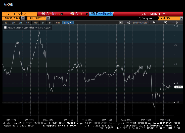
Task: Click the Security/Study chart icon
Action: pos(128,23)
